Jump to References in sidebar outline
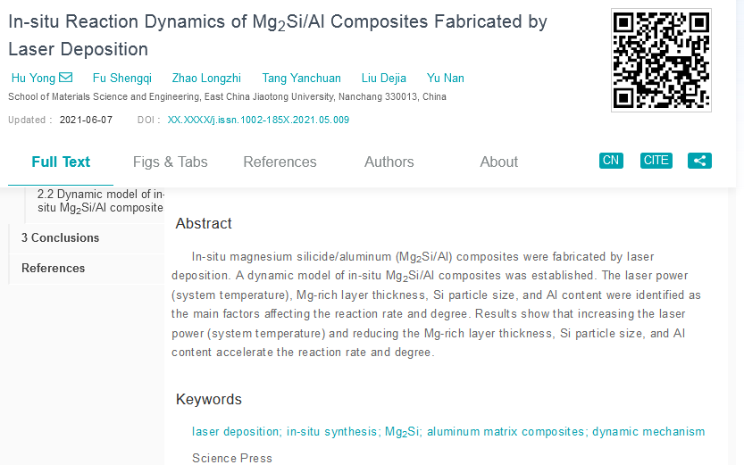This screenshot has width=744, height=465. (x=54, y=269)
